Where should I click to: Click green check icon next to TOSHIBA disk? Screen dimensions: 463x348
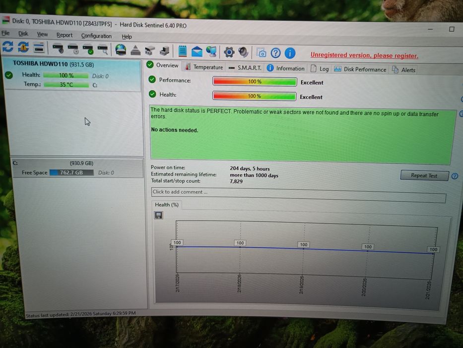coord(9,75)
